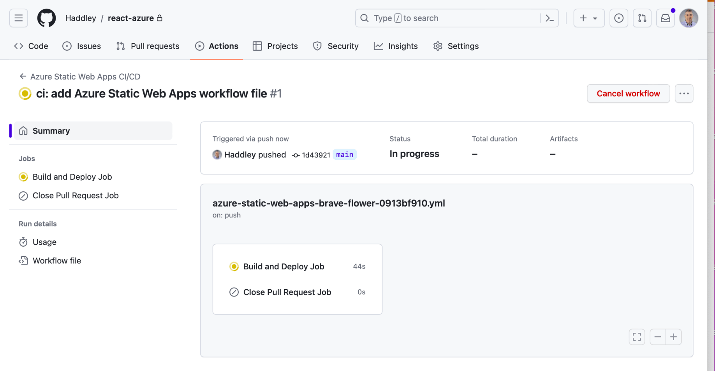This screenshot has width=715, height=371.
Task: Open the Insights tab
Action: tap(396, 46)
